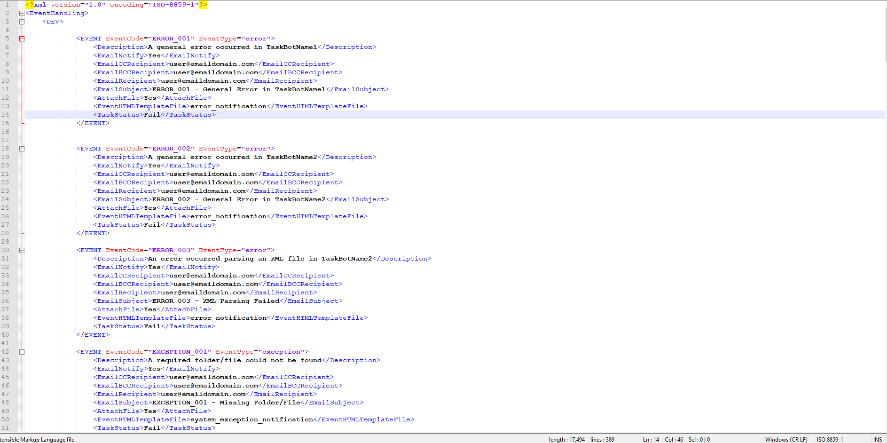The image size is (887, 443).
Task: Collapse the EXCEPTION_001 EVENT fold marker
Action: (x=22, y=352)
